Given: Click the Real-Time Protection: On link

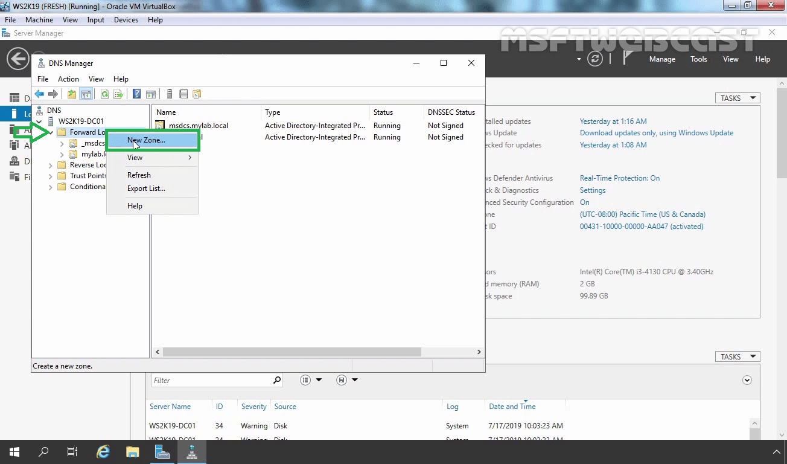Looking at the screenshot, I should coord(620,178).
